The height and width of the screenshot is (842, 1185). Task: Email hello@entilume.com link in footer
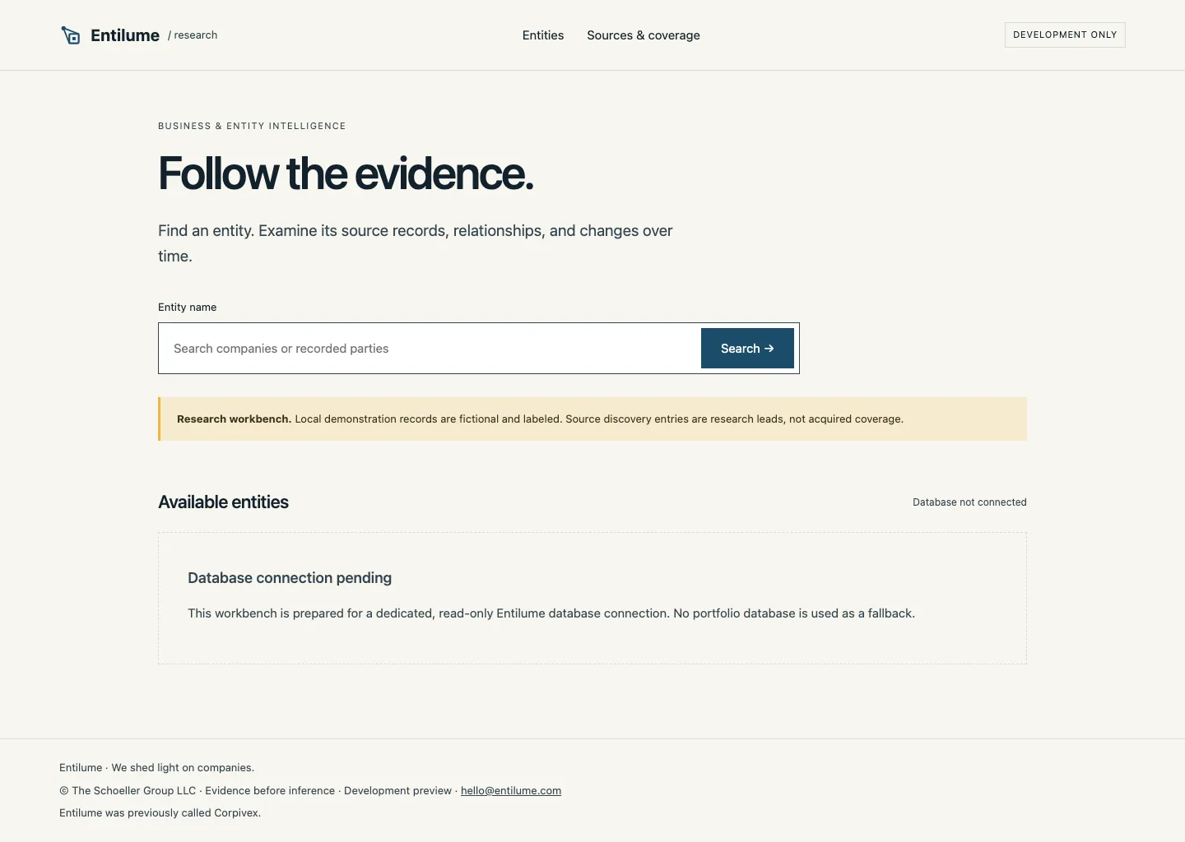point(511,791)
